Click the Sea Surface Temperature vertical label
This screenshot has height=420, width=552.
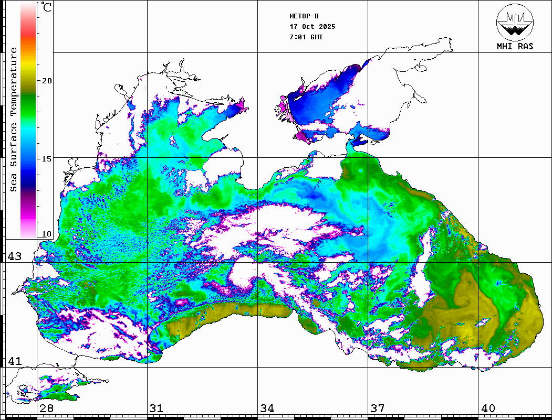tap(14, 120)
